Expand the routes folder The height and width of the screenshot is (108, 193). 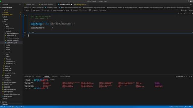[8, 50]
